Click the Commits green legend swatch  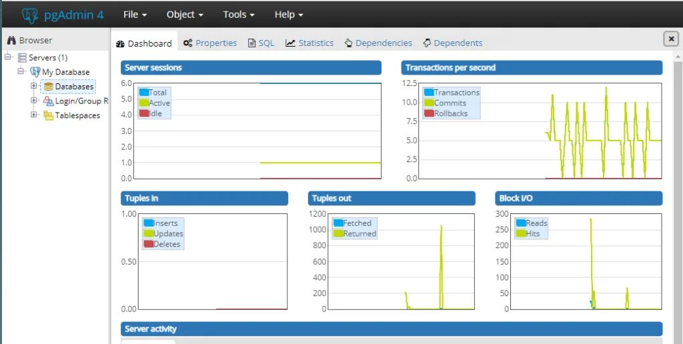pos(429,103)
